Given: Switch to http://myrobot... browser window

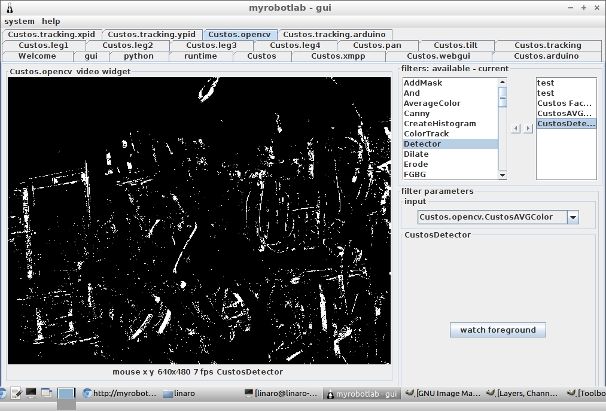Looking at the screenshot, I should 120,394.
